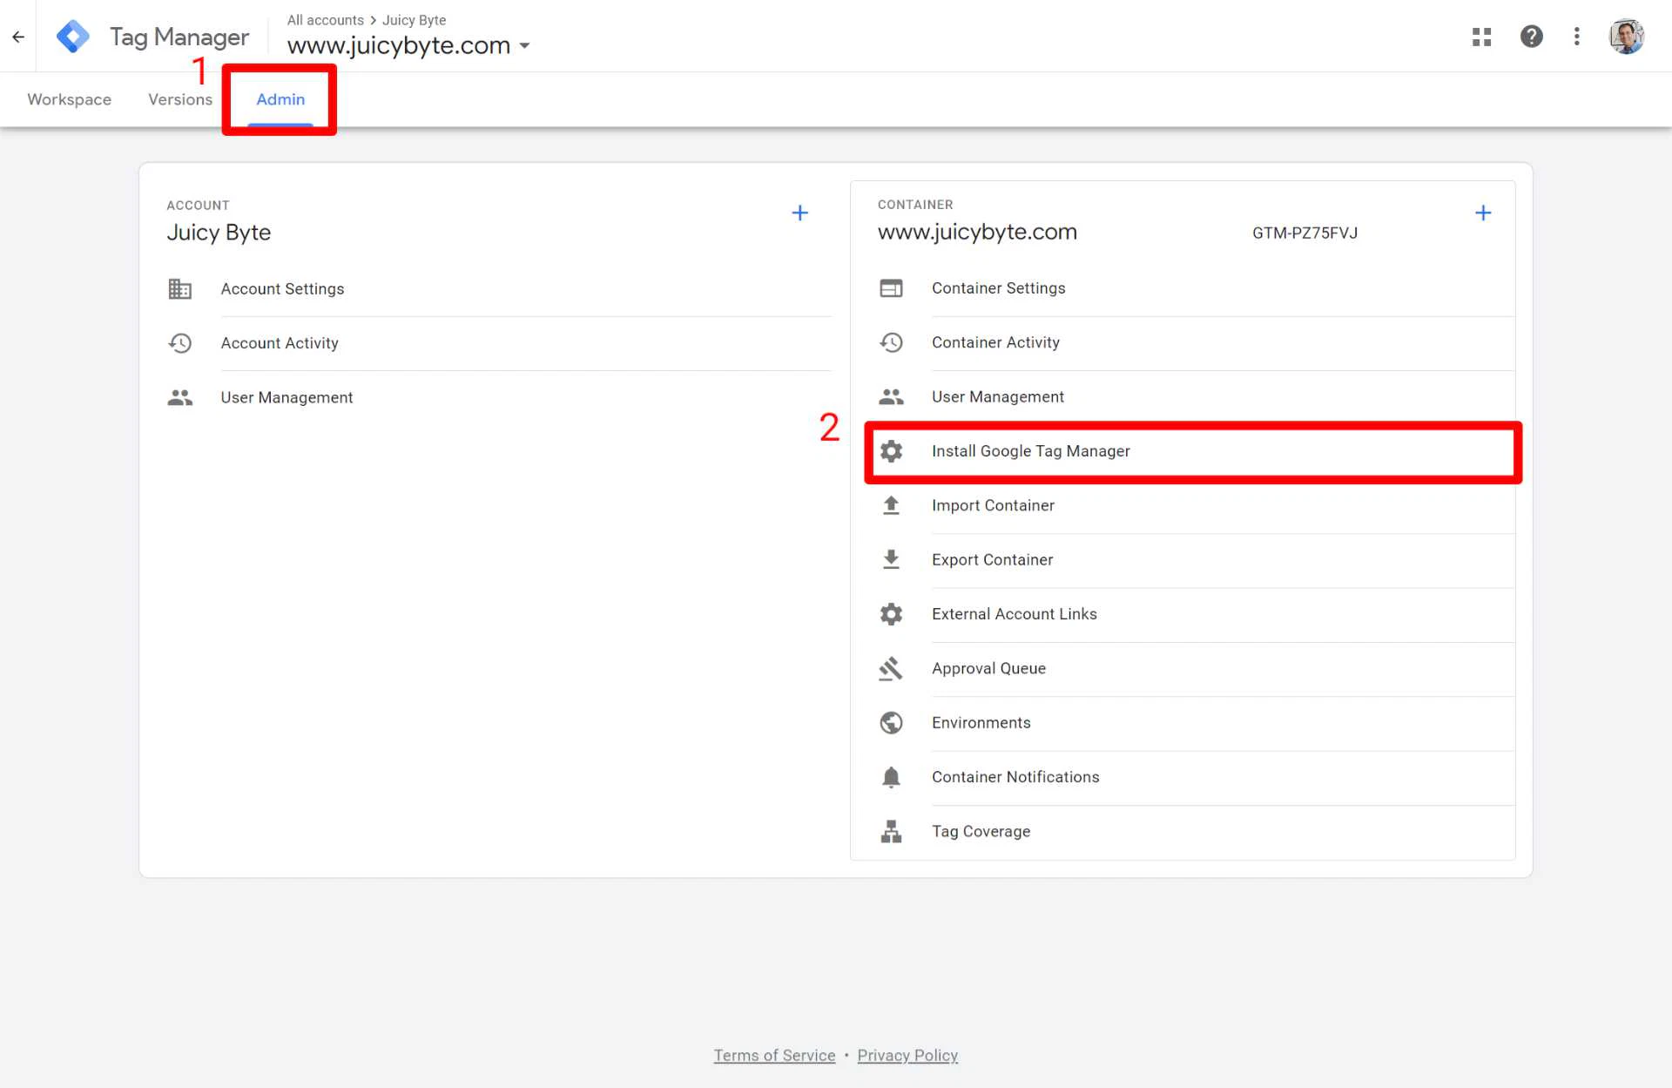The image size is (1672, 1088).
Task: Open the Admin tab
Action: pyautogui.click(x=280, y=99)
